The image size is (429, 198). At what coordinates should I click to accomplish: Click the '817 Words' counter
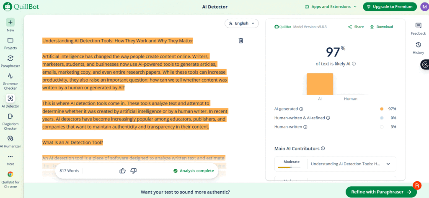pos(69,171)
